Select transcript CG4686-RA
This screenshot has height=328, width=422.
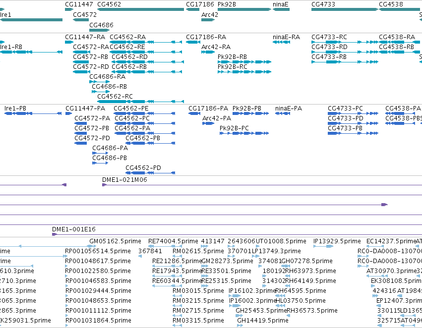[108, 77]
